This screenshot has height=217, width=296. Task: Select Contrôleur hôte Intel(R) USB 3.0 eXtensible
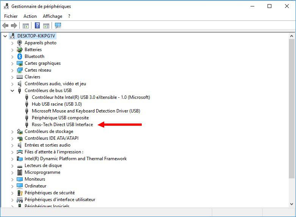(x=91, y=97)
